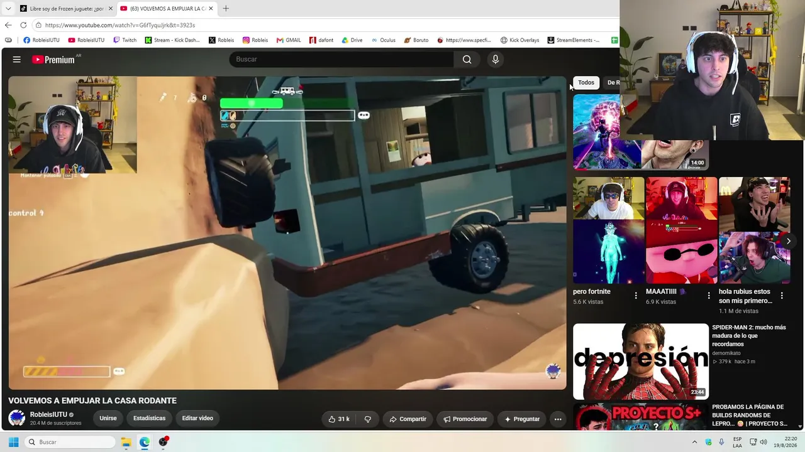This screenshot has width=805, height=452.
Task: Click the Promocionar button
Action: click(465, 419)
